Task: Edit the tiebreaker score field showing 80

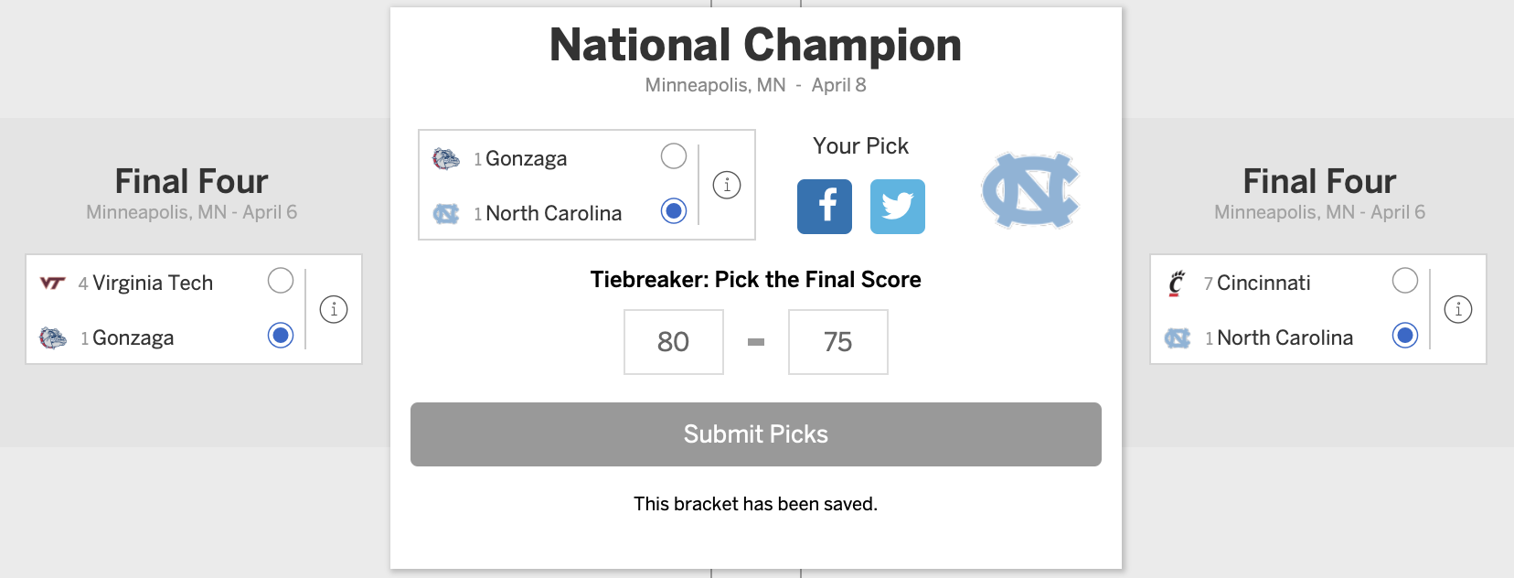Action: [674, 342]
